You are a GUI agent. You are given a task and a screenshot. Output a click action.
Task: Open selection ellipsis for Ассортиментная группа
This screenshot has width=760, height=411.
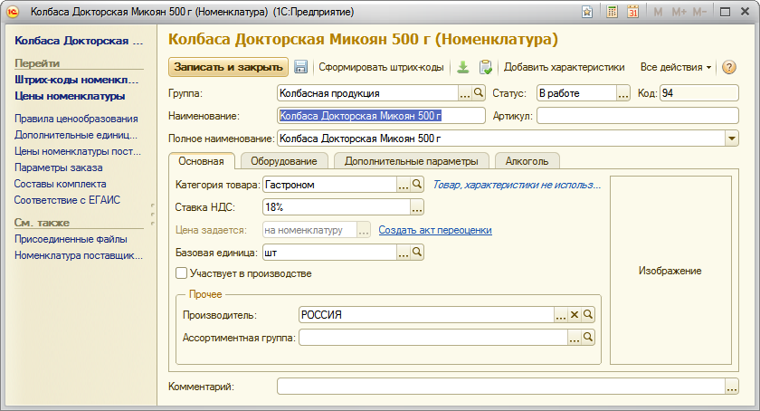click(575, 338)
